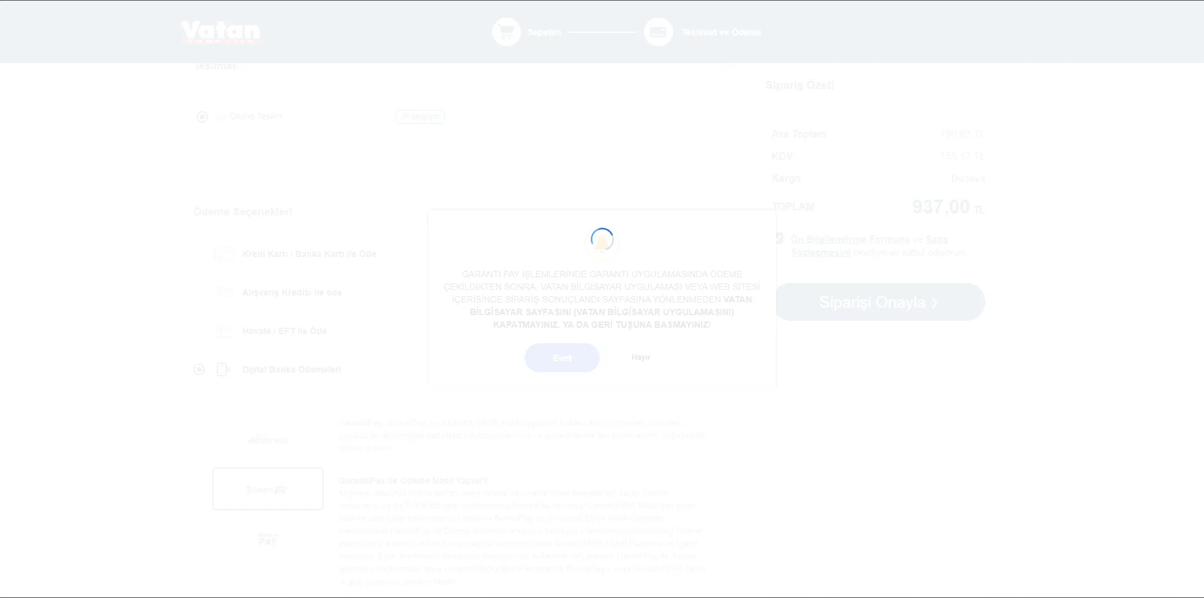Image resolution: width=1204 pixels, height=598 pixels.
Task: Click the phone icon beside Dijital Banka Ödemeleri
Action: (x=223, y=369)
